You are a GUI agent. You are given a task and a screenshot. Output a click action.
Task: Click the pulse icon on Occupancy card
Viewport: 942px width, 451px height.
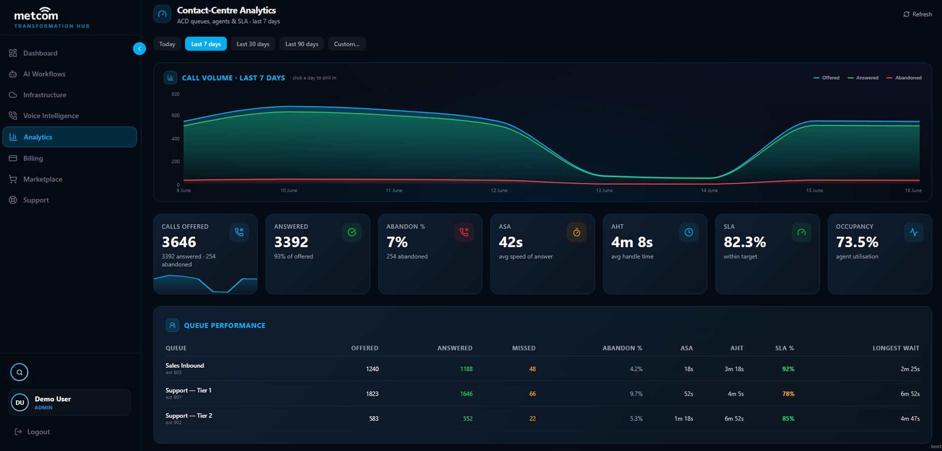[914, 232]
